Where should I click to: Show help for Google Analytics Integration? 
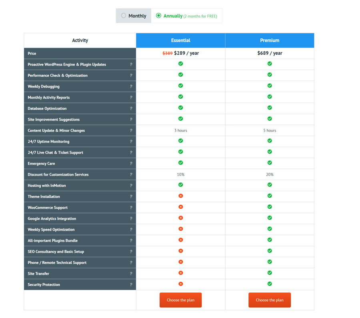(131, 219)
